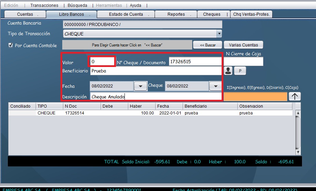
Task: Open the Reportes tab
Action: 176,14
